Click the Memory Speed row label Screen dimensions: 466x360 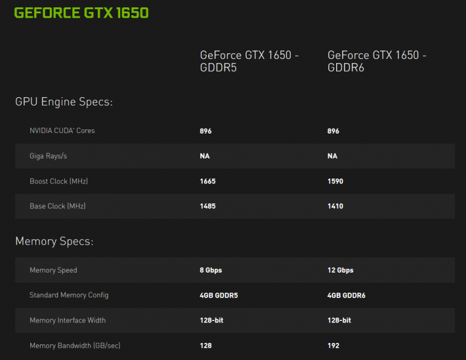[53, 270]
